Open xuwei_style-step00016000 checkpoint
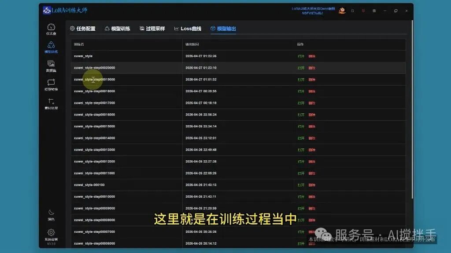This screenshot has height=253, width=451. [x=301, y=115]
